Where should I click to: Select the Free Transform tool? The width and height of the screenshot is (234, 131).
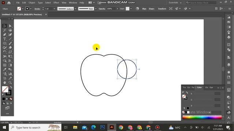10,56
